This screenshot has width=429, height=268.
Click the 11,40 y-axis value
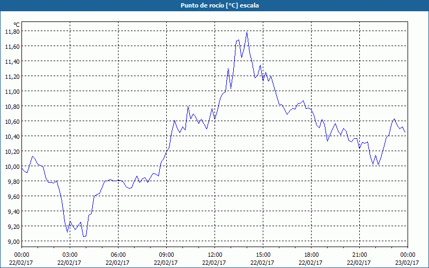[12, 62]
